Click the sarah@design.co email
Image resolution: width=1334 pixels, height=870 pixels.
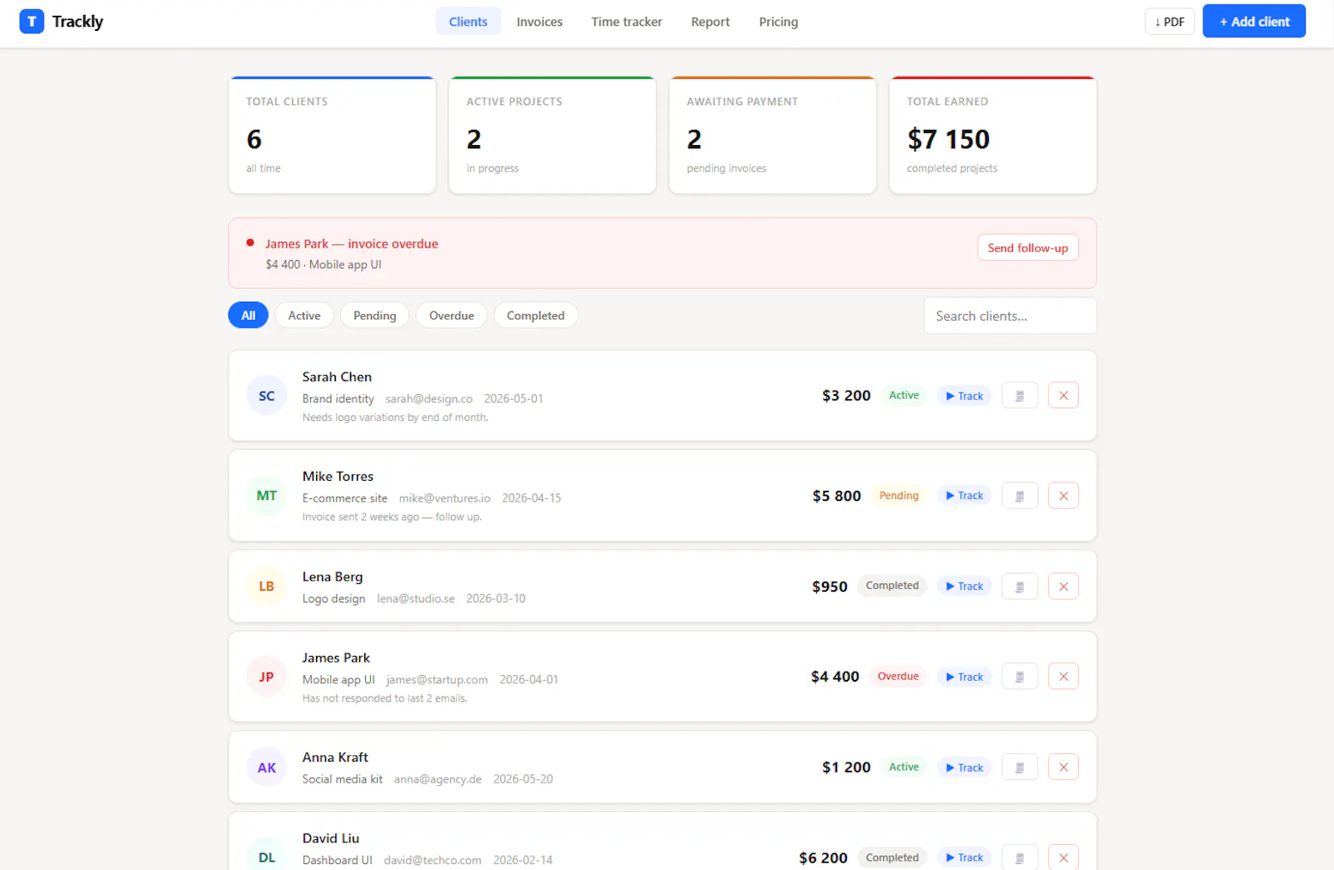tap(429, 399)
